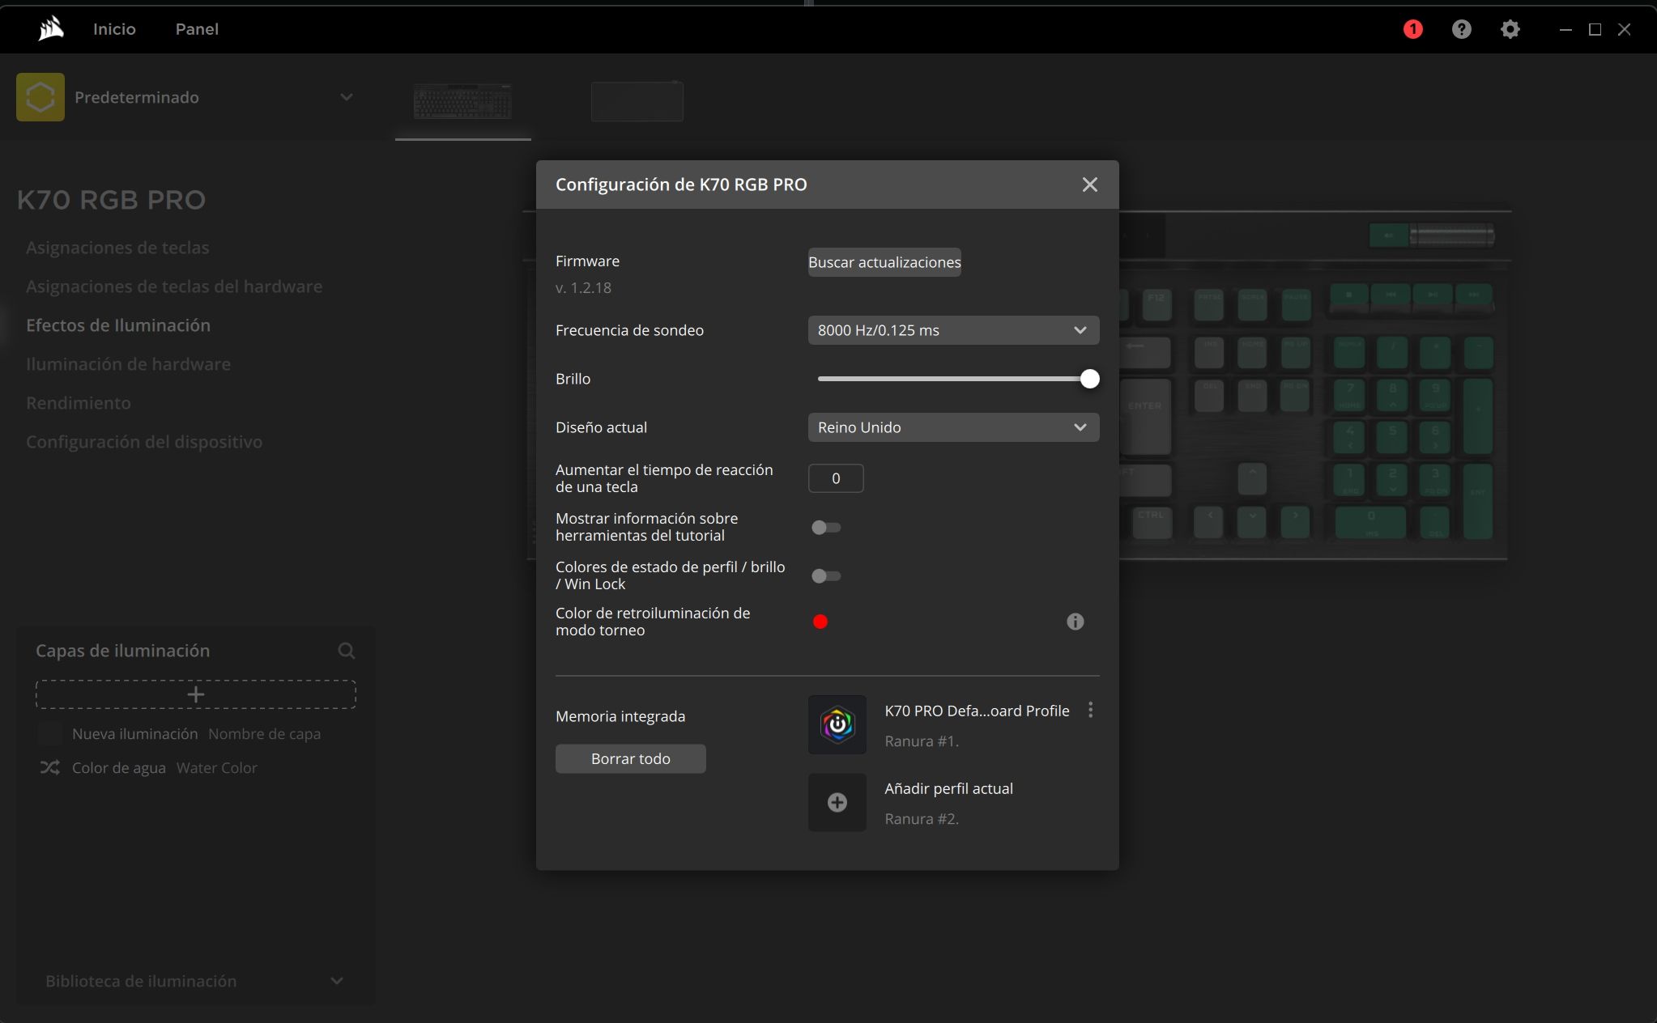
Task: Click Añadir perfil actual
Action: coord(948,789)
